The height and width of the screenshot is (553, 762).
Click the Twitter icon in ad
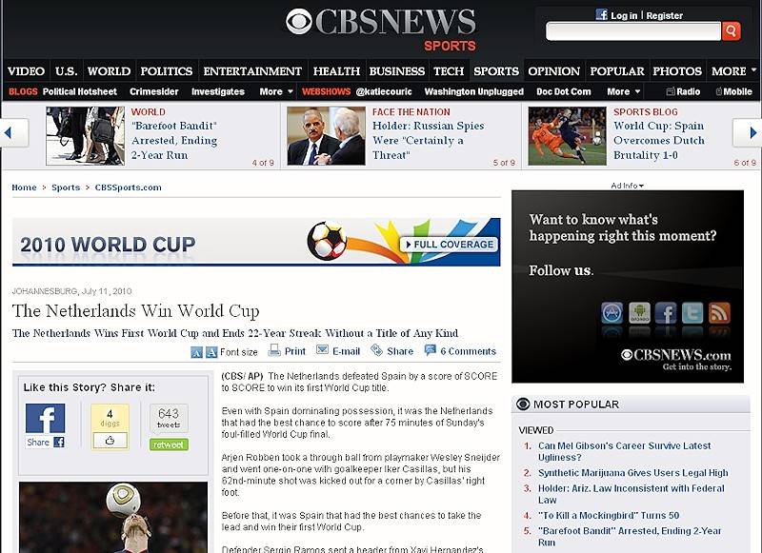point(692,313)
